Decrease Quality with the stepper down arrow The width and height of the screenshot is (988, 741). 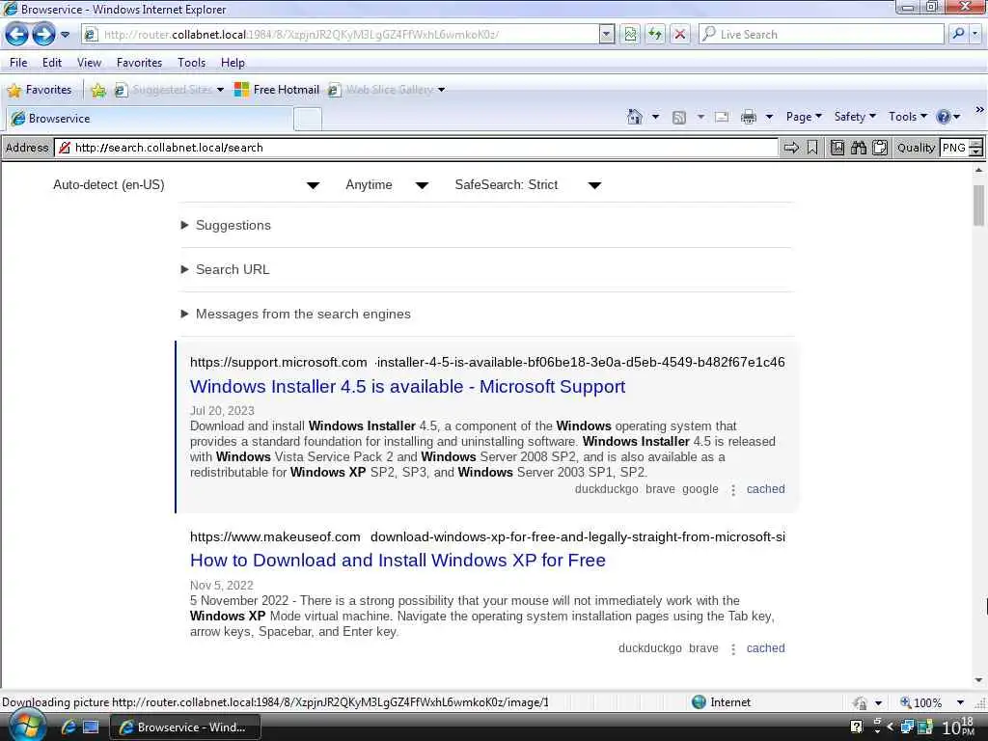click(x=976, y=151)
